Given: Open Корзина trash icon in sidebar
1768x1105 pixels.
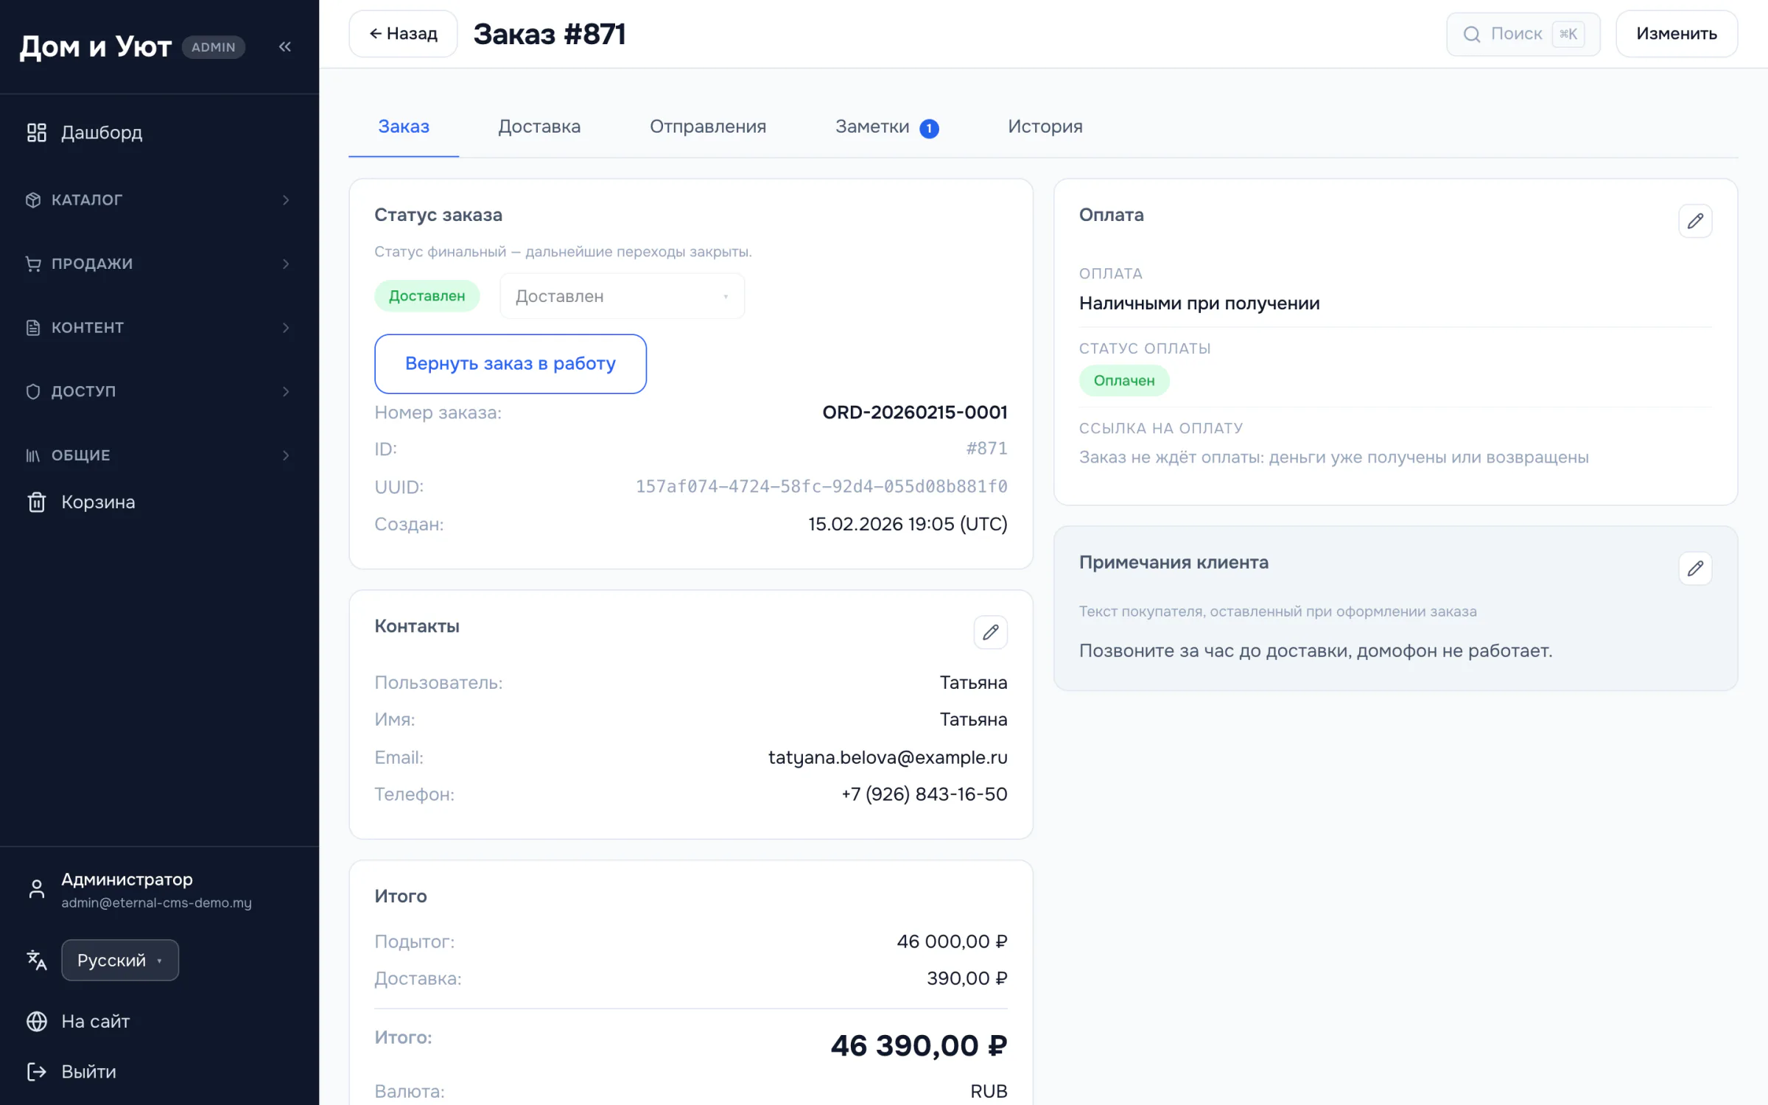Looking at the screenshot, I should [x=36, y=502].
